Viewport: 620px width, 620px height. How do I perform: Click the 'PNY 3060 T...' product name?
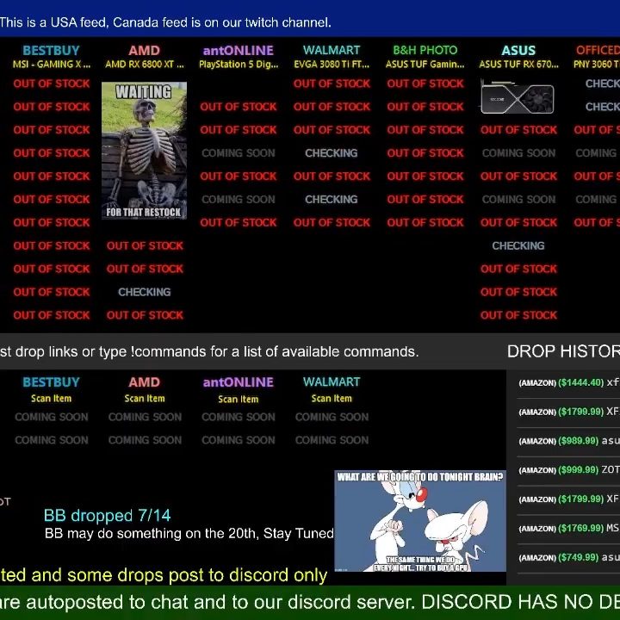pyautogui.click(x=597, y=64)
